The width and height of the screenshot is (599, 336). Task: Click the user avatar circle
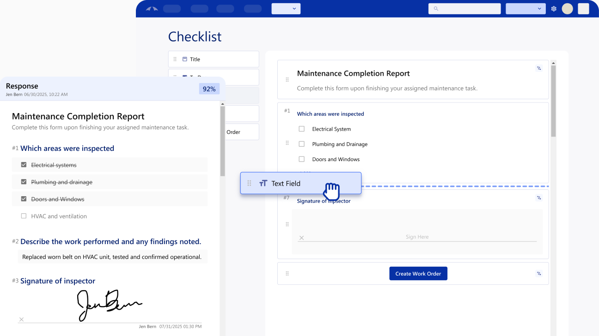567,9
